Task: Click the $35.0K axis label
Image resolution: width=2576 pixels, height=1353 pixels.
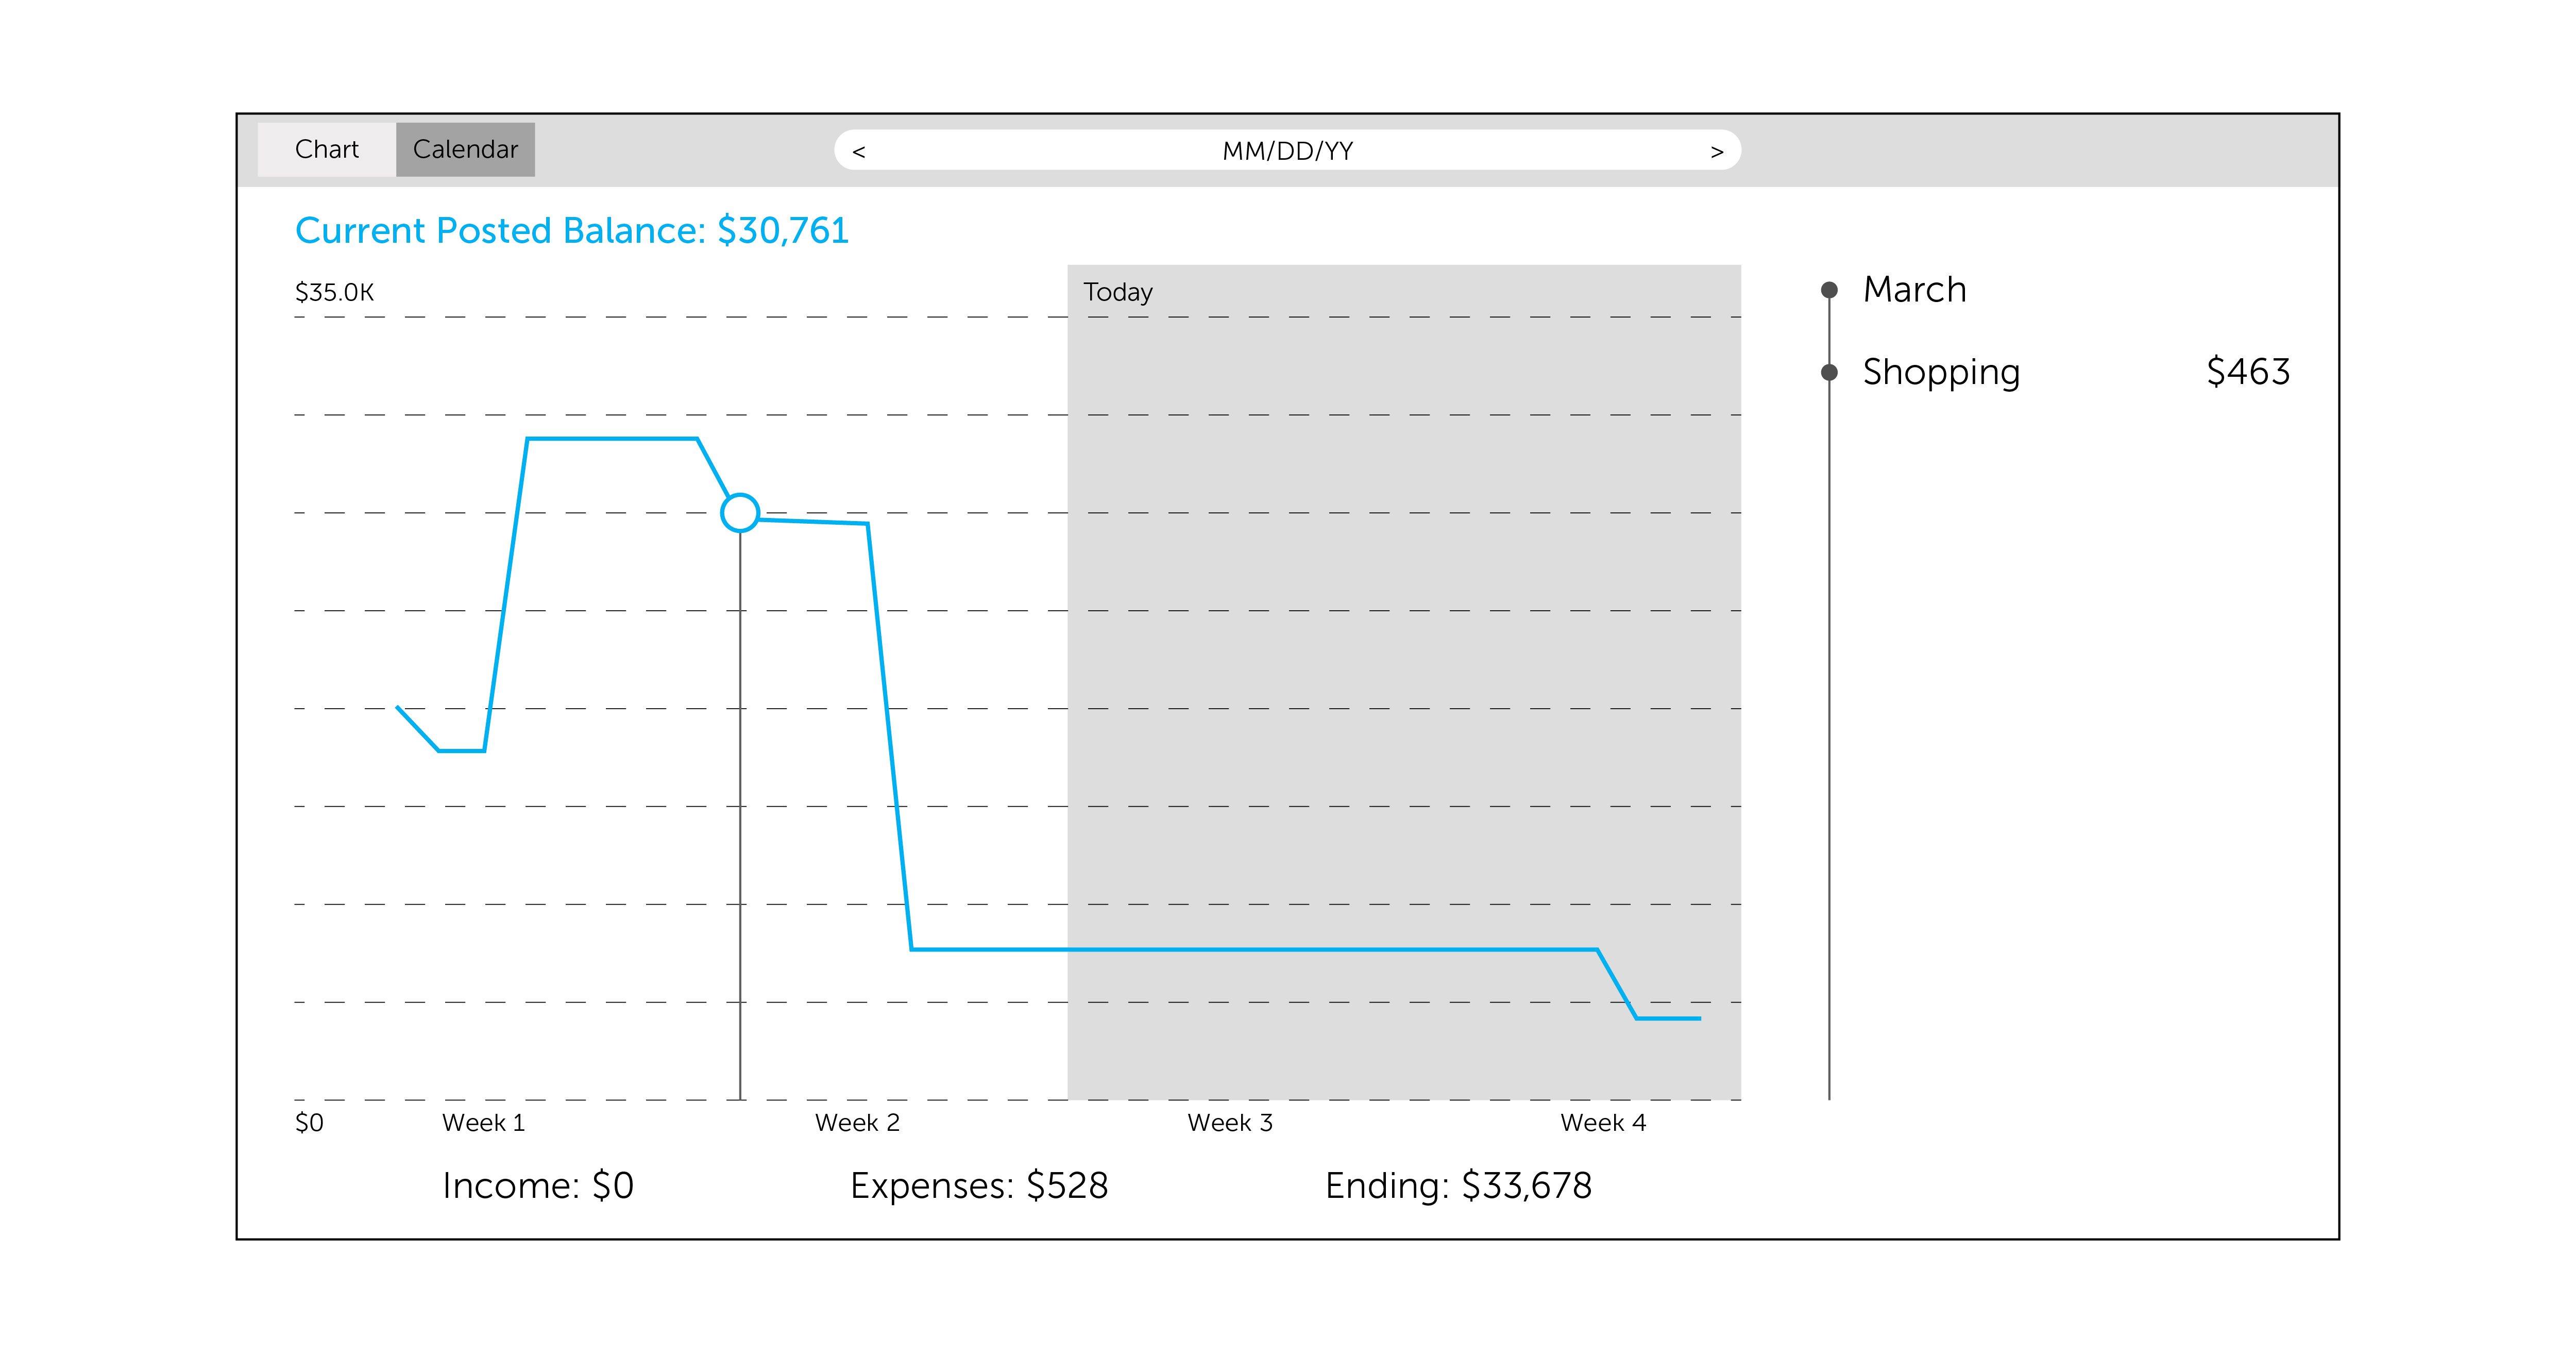Action: (x=334, y=292)
